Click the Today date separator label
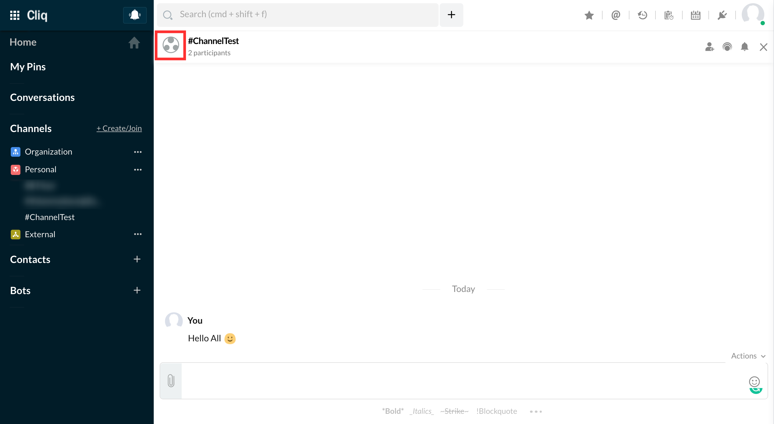 click(463, 289)
